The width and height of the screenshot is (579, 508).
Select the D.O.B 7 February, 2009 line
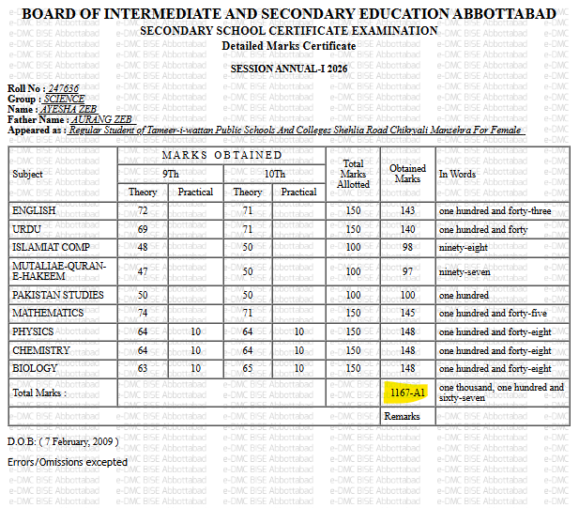63,441
